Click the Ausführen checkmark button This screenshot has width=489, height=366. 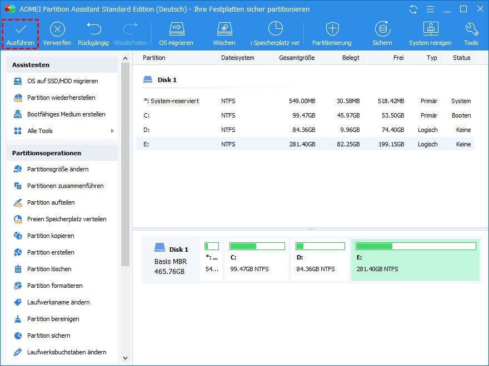21,34
